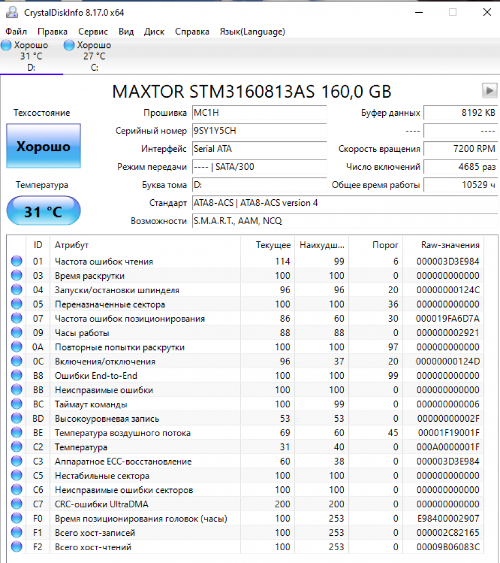Click the status circle beside attribute 05 Переназначенные сектора
Viewport: 500px width, 563px height.
16,304
